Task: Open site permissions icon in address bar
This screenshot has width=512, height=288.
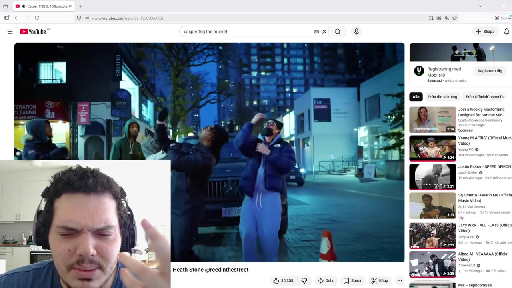Action: coord(87,18)
